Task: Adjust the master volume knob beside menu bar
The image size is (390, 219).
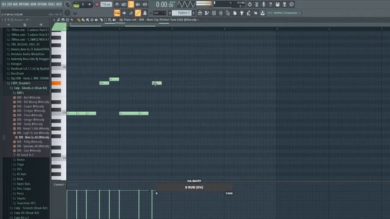Action: click(68, 4)
